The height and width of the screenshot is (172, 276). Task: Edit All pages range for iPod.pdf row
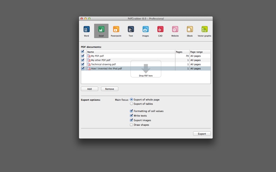coord(195,68)
